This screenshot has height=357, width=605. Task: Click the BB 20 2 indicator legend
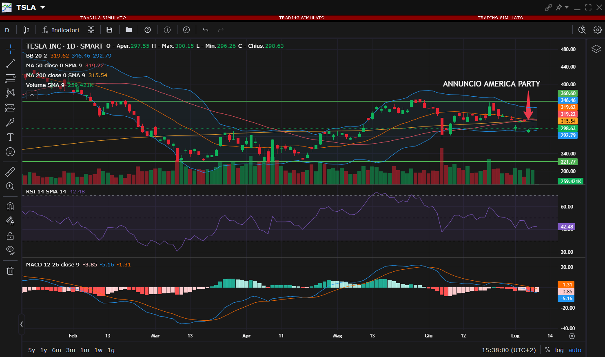36,55
